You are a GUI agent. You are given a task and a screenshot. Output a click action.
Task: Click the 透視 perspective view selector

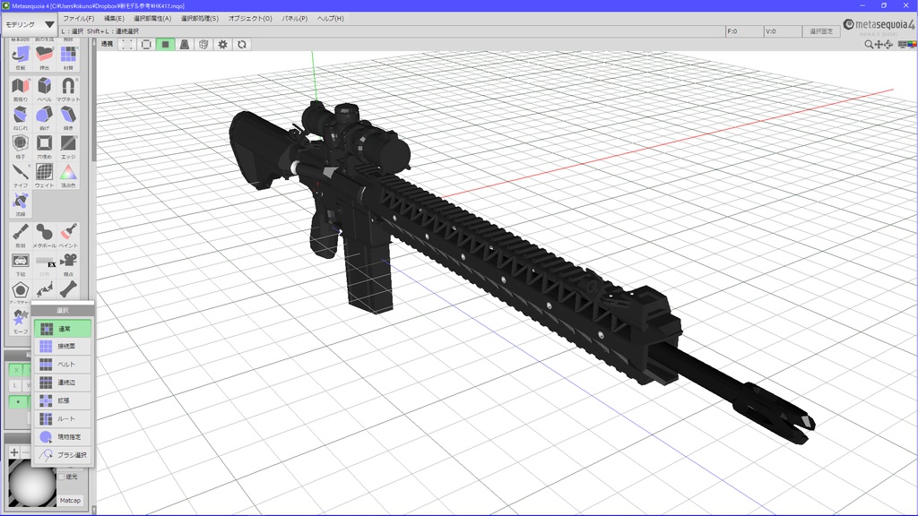click(x=108, y=45)
